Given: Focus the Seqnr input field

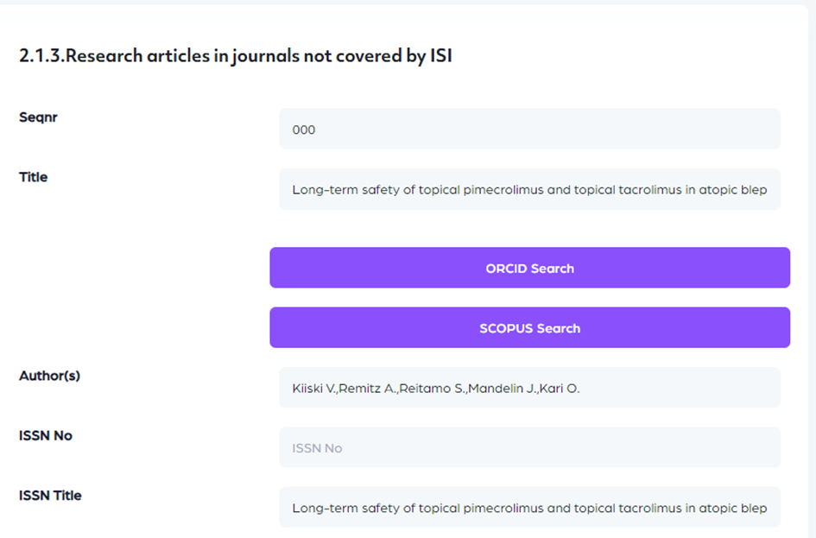Looking at the screenshot, I should (x=529, y=130).
